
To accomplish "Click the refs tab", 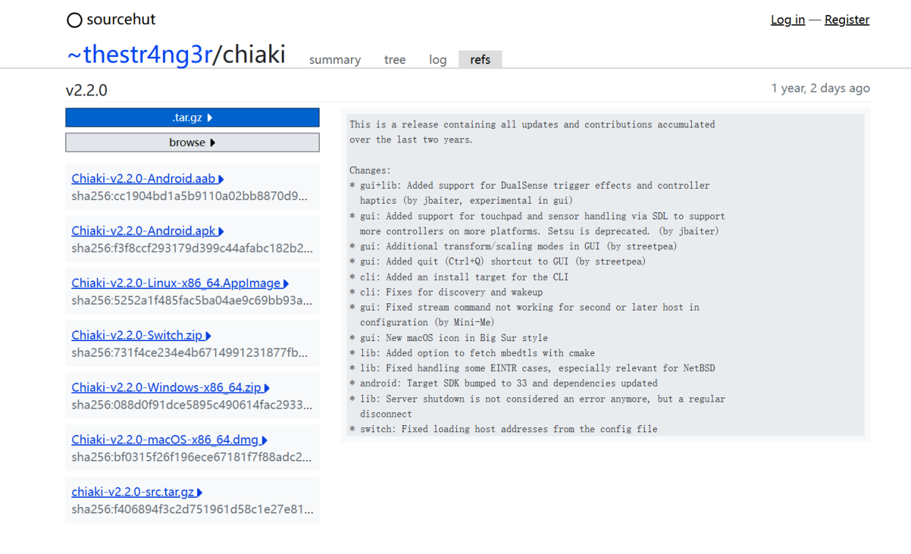I will pos(480,60).
